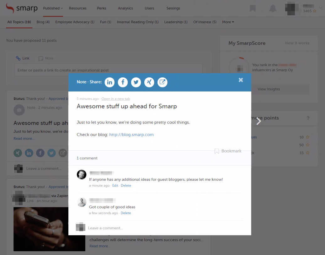Image resolution: width=325 pixels, height=255 pixels.
Task: Open Analytics section
Action: pyautogui.click(x=125, y=8)
